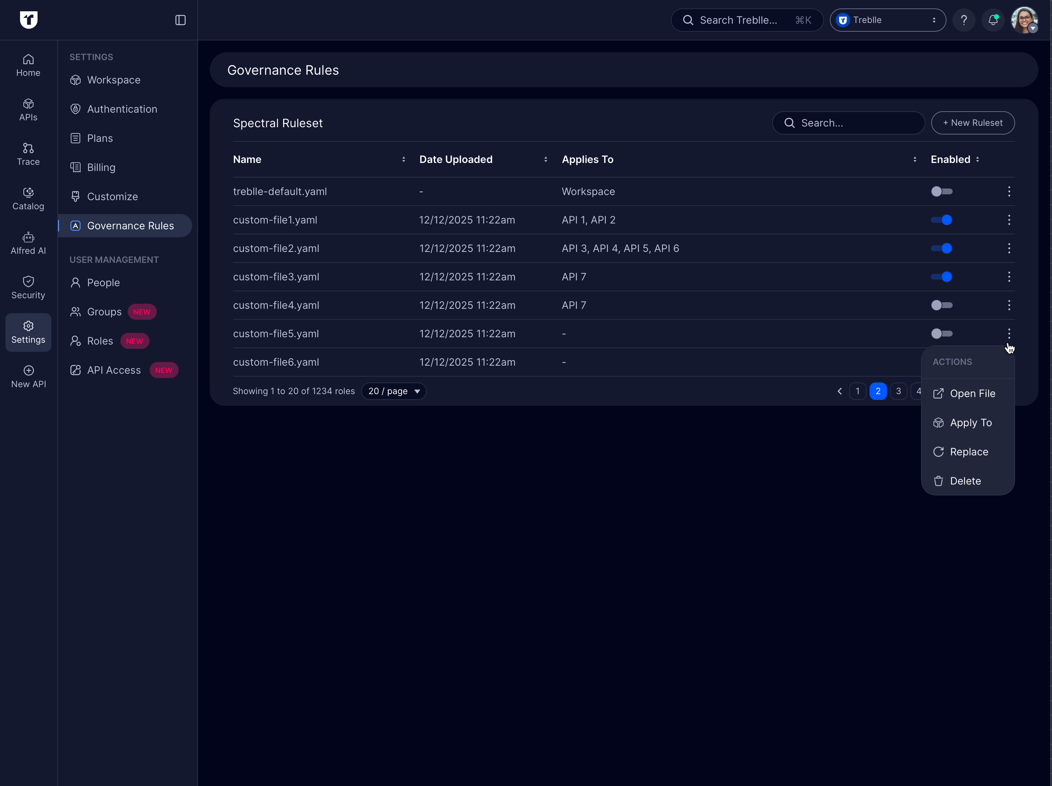
Task: Enable the treblle-default.yaml ruleset toggle
Action: tap(941, 192)
